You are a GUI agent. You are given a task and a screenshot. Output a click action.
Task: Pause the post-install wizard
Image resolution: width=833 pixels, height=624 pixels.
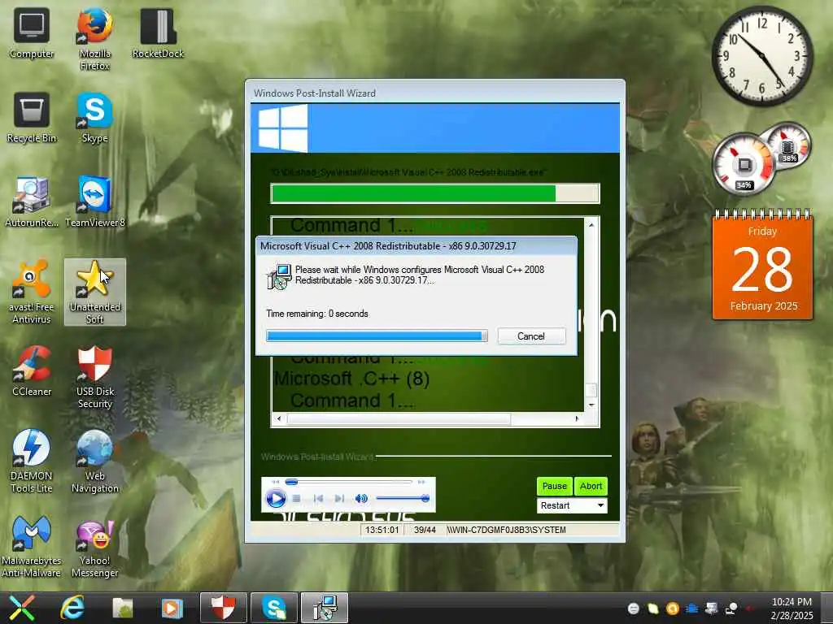click(x=554, y=486)
